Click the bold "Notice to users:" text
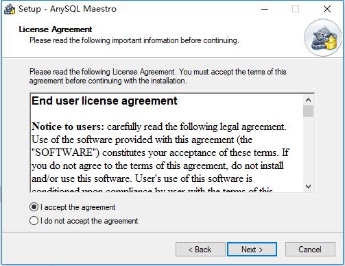Screen dimensions: 345x266 click(68, 127)
